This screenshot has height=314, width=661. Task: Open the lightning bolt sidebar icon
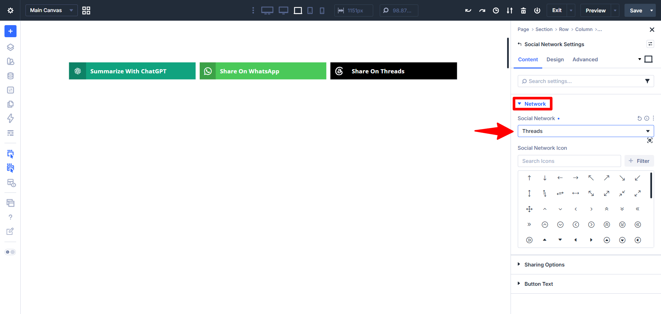tap(10, 118)
